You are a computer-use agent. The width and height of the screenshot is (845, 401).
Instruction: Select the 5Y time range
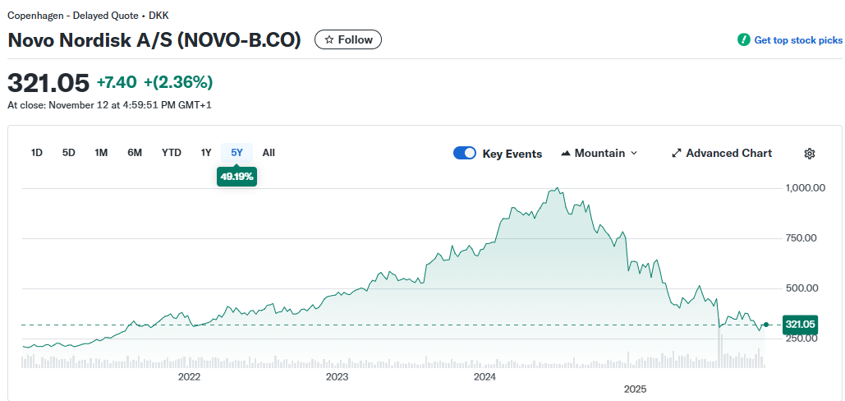(237, 153)
